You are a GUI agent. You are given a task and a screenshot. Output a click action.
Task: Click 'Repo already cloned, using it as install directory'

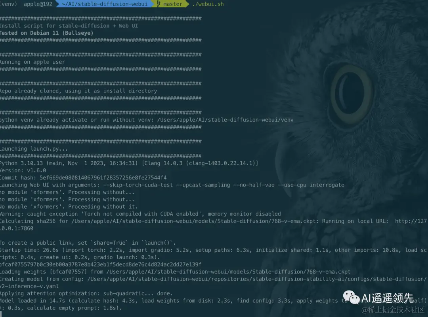[x=78, y=91]
